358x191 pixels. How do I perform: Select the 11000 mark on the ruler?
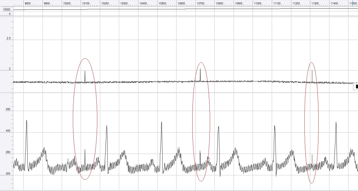(258, 3)
